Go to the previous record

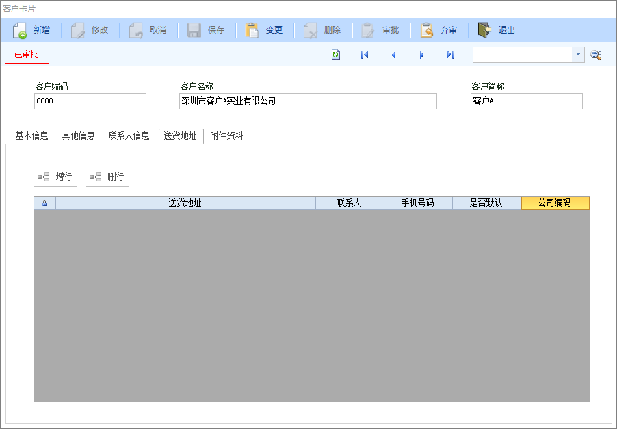coord(393,55)
